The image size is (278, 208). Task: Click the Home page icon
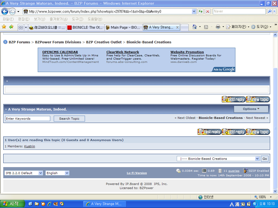coord(194,27)
